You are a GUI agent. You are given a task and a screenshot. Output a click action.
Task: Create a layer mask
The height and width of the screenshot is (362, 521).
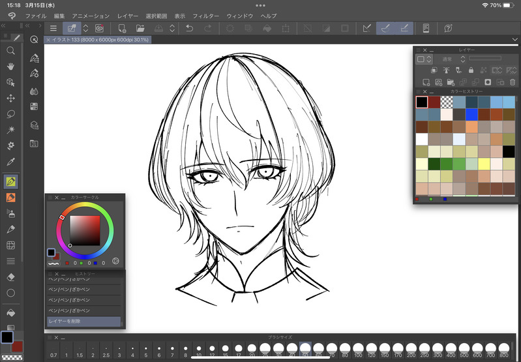point(488,82)
